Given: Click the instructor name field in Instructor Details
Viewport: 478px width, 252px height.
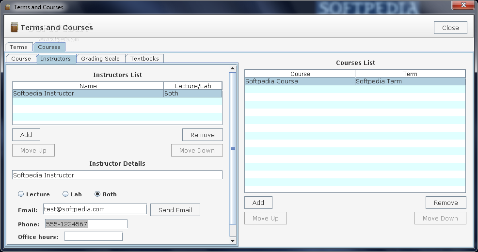Looking at the screenshot, I should coord(117,175).
